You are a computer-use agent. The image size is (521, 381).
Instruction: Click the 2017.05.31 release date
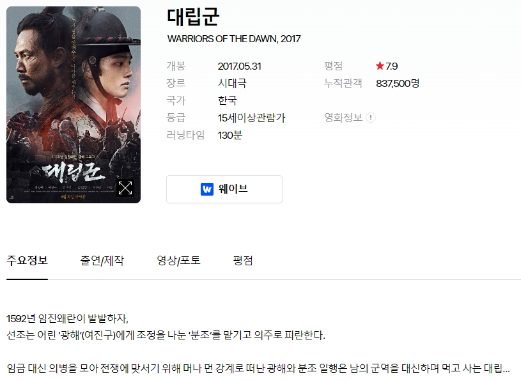point(240,66)
